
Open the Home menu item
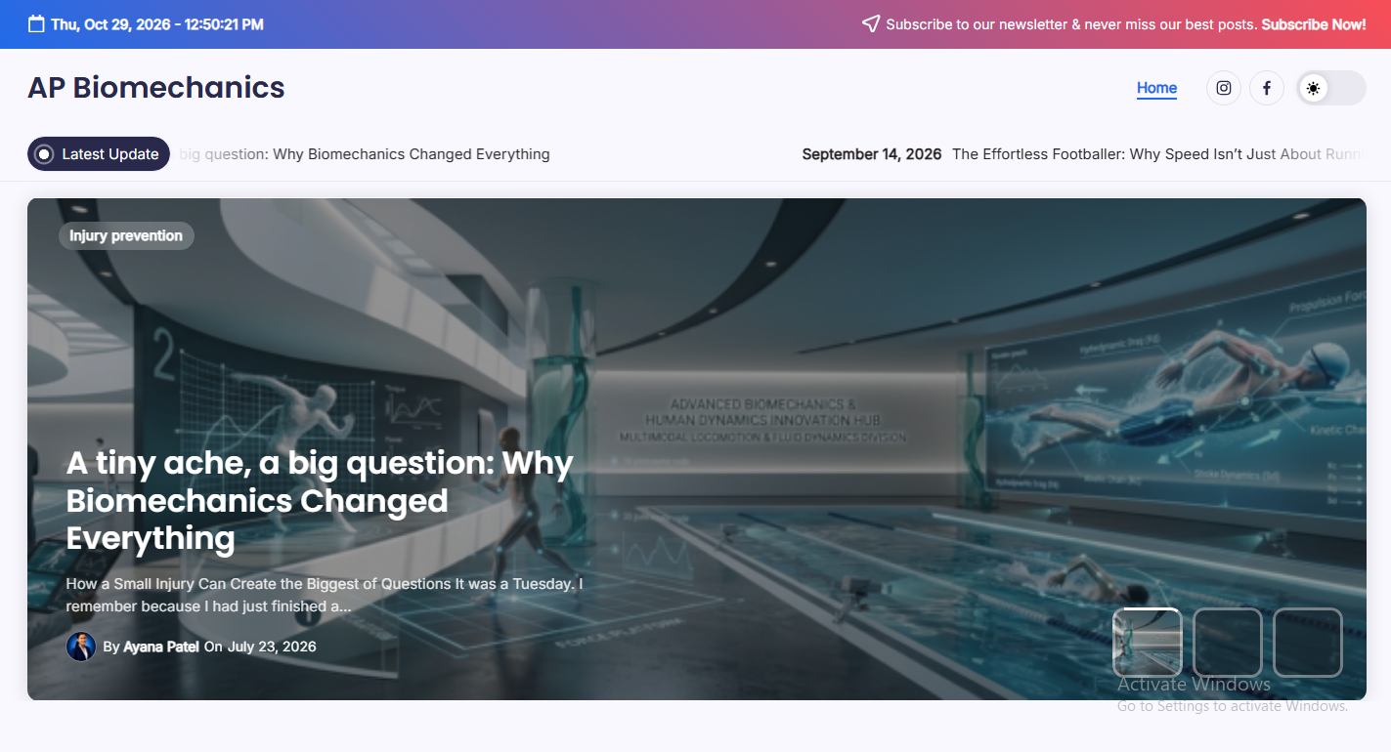pos(1156,88)
